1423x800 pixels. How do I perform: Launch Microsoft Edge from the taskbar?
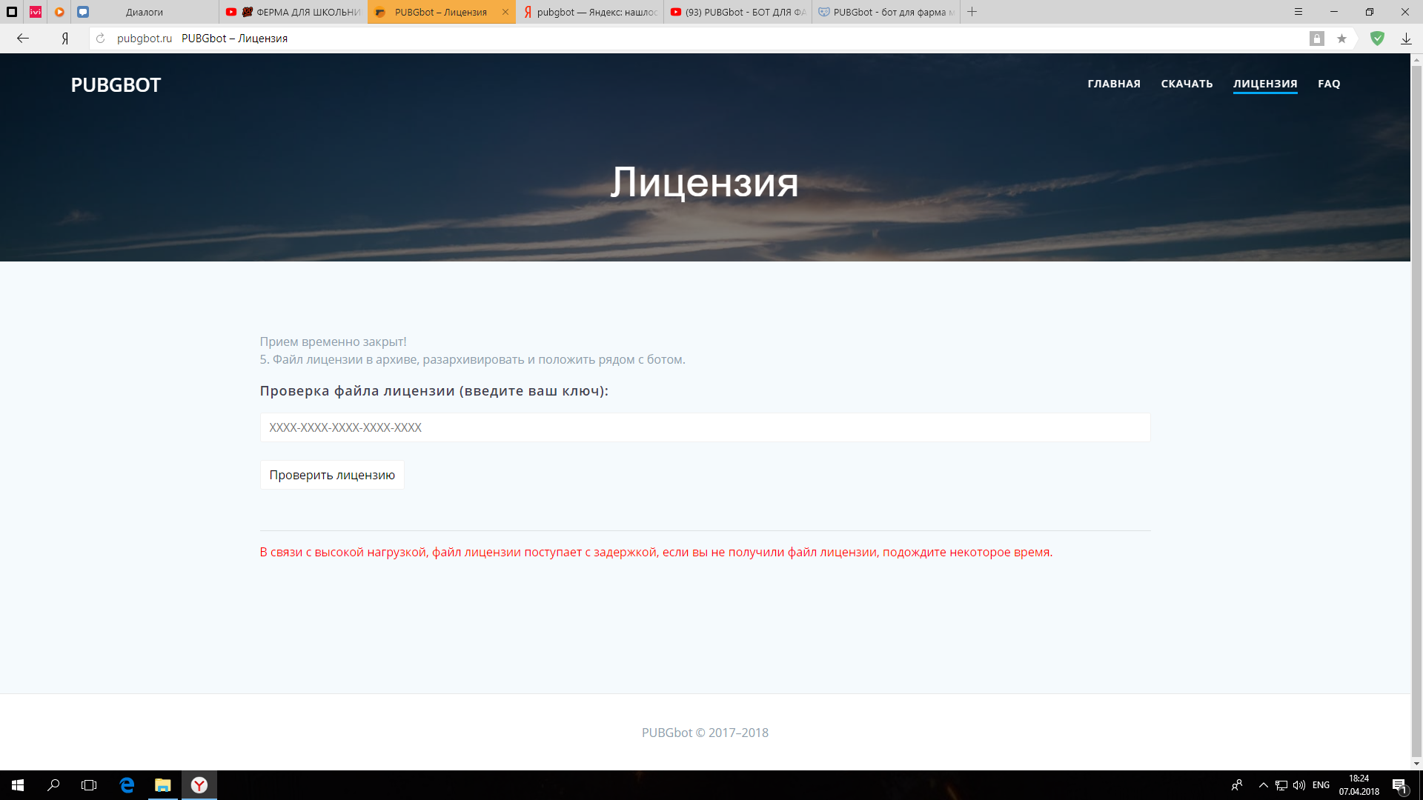tap(127, 785)
